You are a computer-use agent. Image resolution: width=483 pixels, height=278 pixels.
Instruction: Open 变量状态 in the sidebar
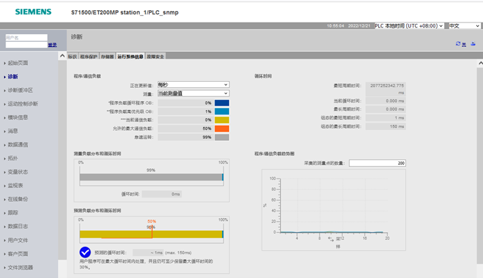pyautogui.click(x=18, y=172)
